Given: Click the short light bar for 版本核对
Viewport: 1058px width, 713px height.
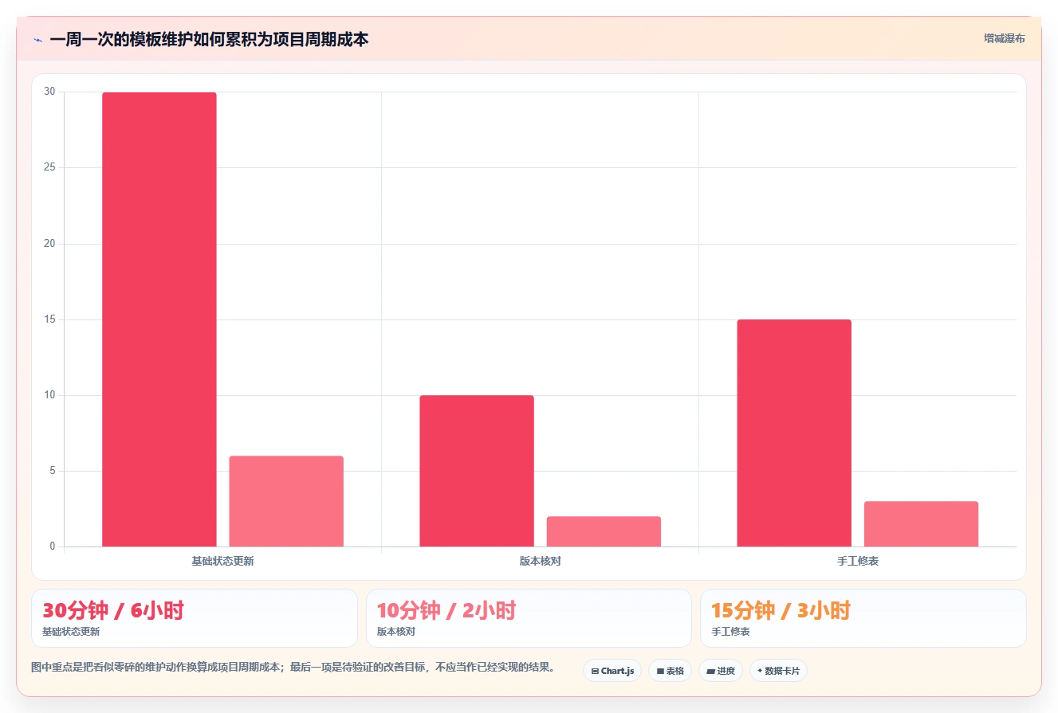Looking at the screenshot, I should 604,531.
